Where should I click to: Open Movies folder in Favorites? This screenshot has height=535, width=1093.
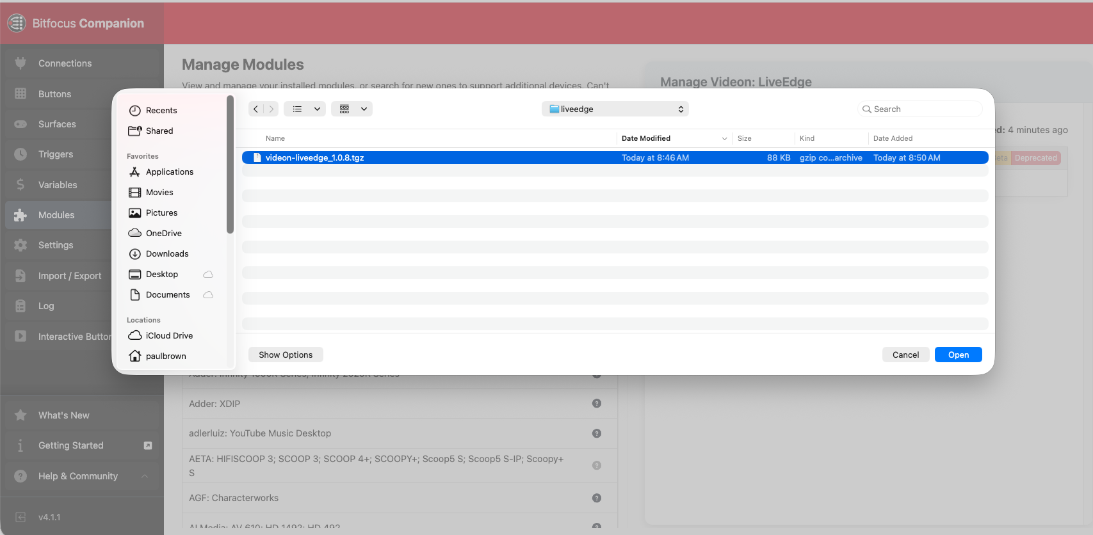(x=159, y=192)
